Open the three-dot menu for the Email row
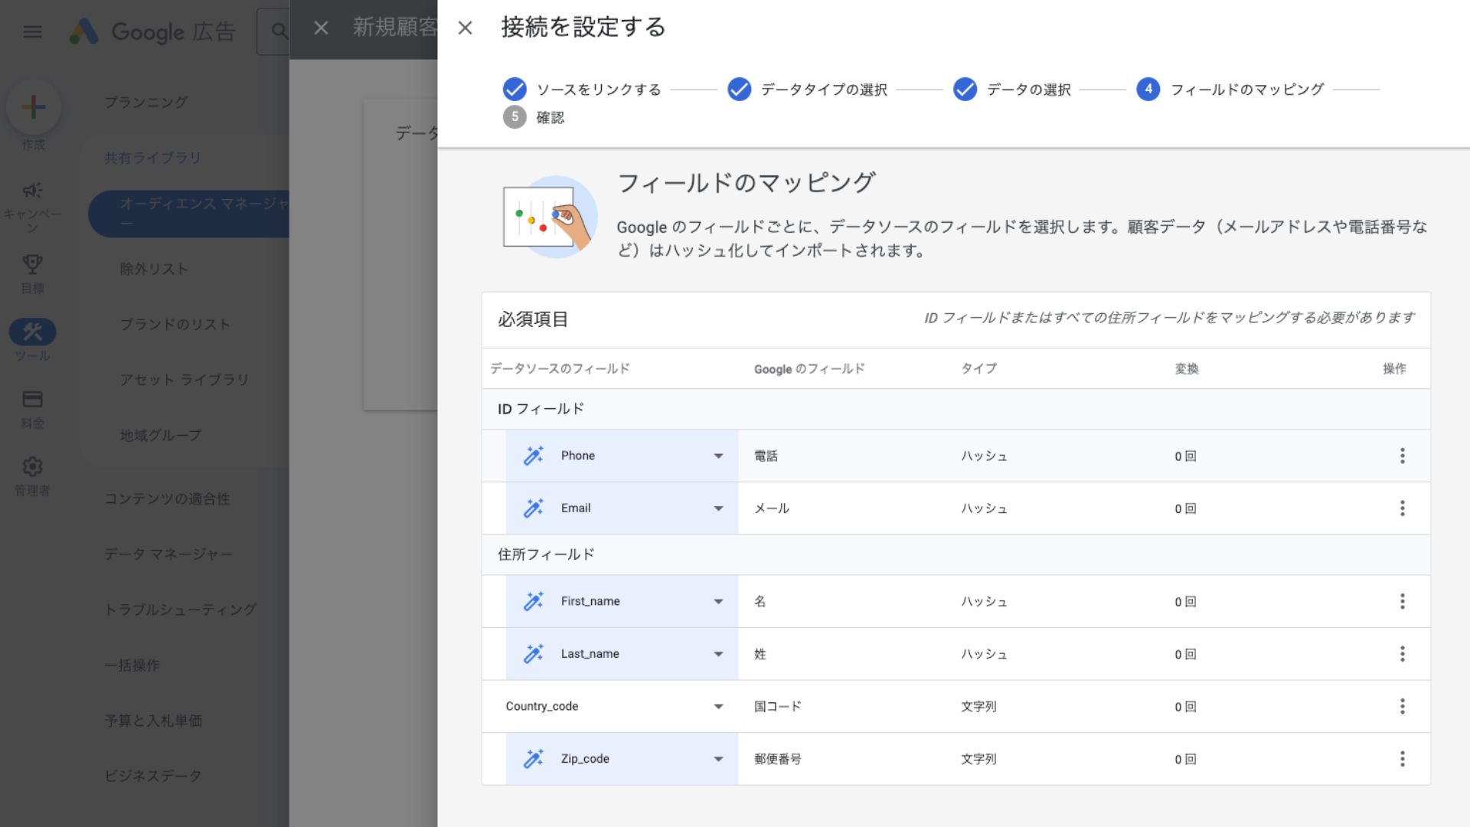This screenshot has width=1470, height=827. point(1402,508)
